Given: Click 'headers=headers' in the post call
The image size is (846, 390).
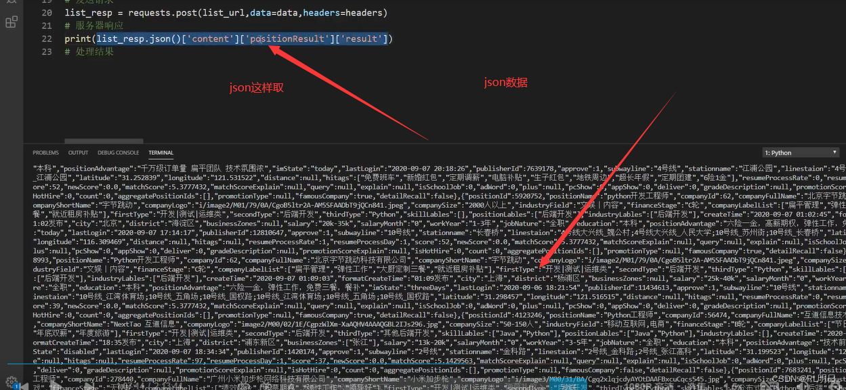Looking at the screenshot, I should [x=343, y=12].
